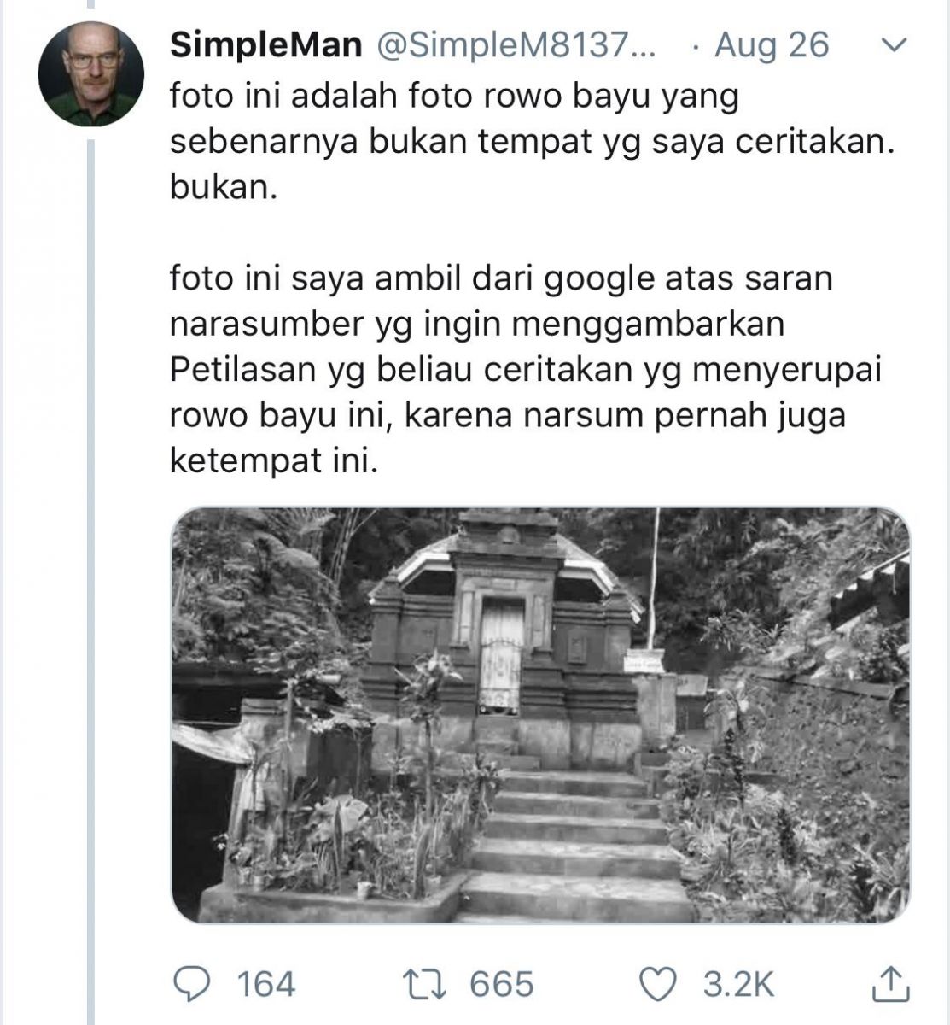
Task: Click the 665 retweets count
Action: coord(501,984)
